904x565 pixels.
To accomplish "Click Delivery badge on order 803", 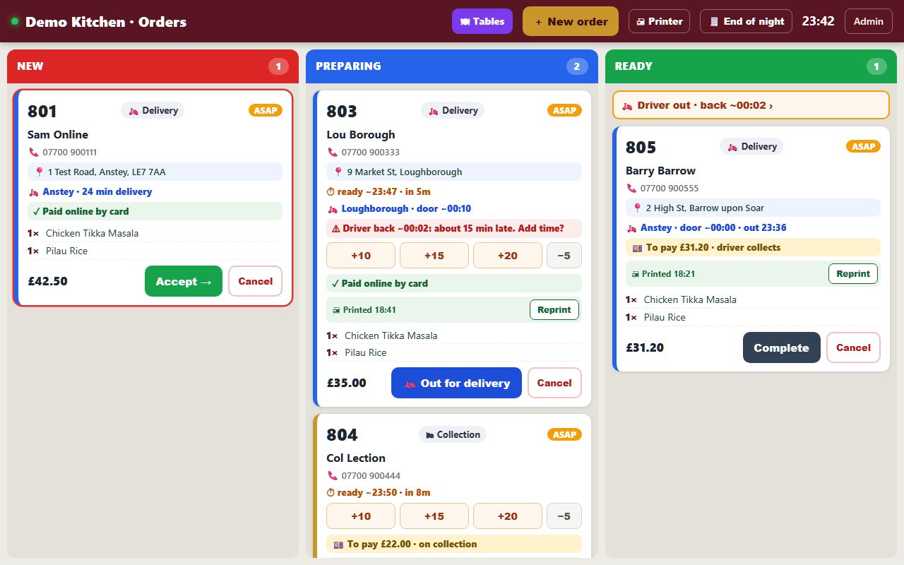I will [x=453, y=110].
